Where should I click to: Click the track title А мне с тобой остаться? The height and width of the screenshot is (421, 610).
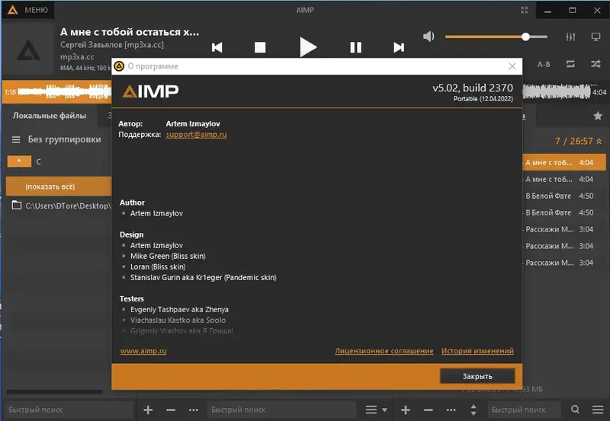click(130, 32)
